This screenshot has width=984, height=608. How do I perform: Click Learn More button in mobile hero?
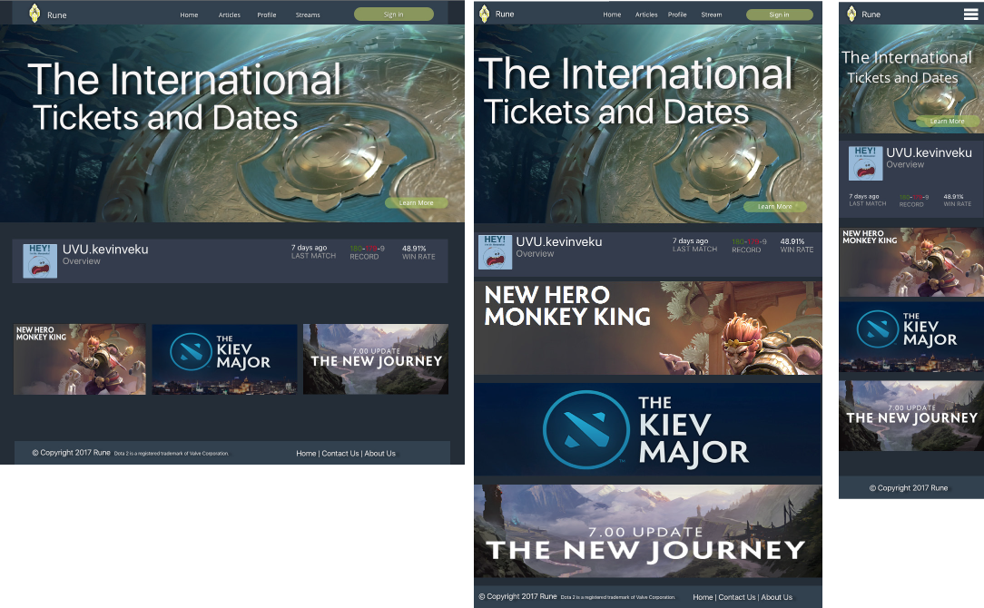tap(947, 121)
